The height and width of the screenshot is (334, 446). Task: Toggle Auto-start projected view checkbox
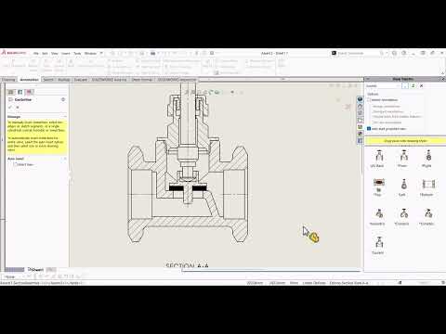(x=369, y=129)
